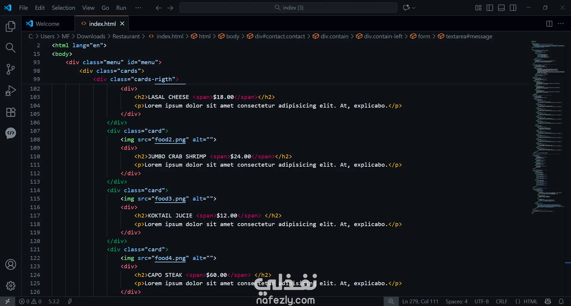The image size is (571, 306).
Task: Open the editor More Actions ellipsis
Action: tap(561, 24)
